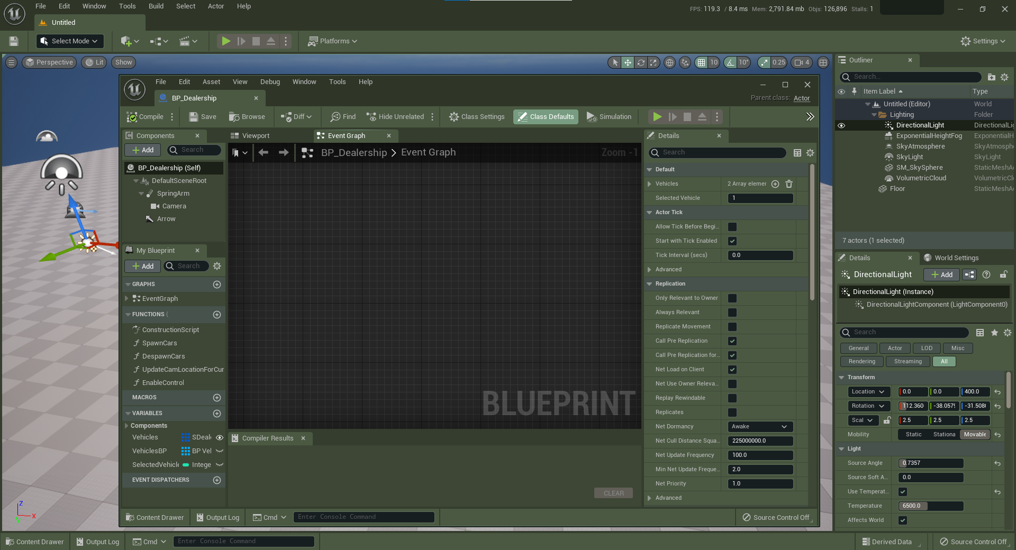Viewport: 1016px width, 550px height.
Task: Enable Only Relevant to Owner
Action: coord(732,298)
